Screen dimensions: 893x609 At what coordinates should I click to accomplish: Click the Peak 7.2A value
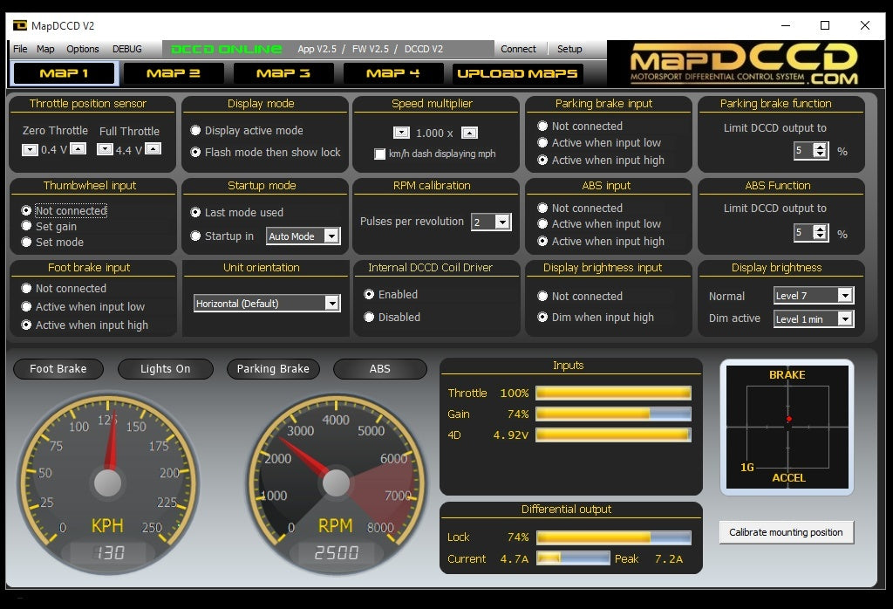coord(669,559)
